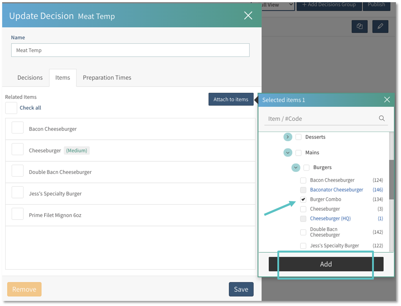401x306 pixels.
Task: Click the pencil edit icon button
Action: click(380, 26)
